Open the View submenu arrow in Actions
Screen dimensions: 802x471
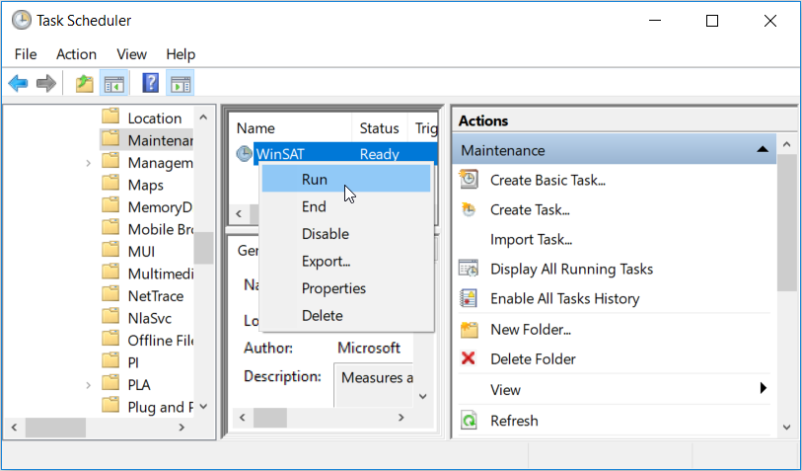[x=764, y=388]
